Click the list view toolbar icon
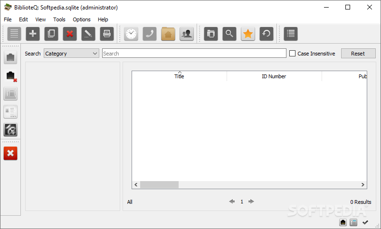 pos(14,34)
